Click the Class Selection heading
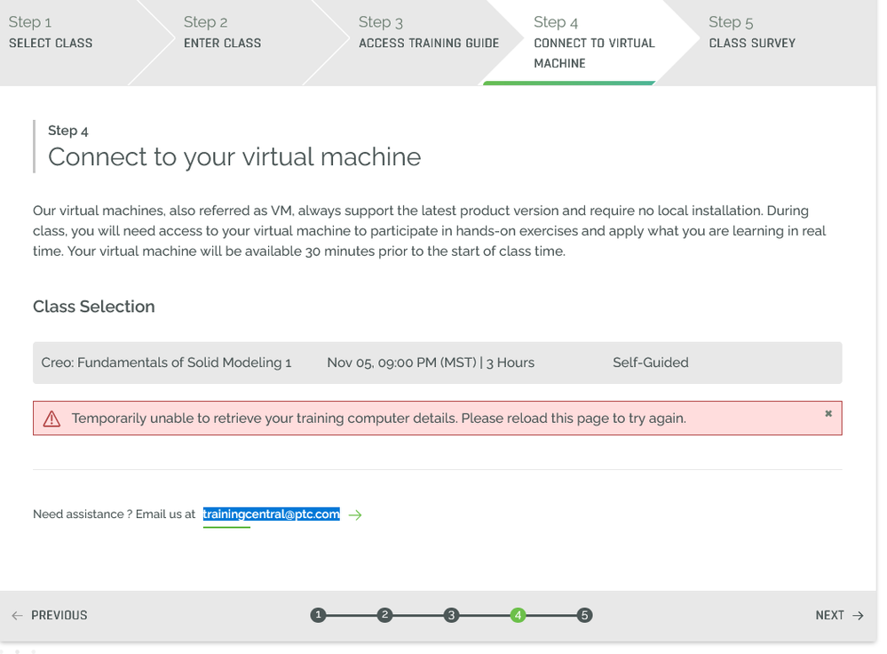This screenshot has width=887, height=654. click(94, 307)
